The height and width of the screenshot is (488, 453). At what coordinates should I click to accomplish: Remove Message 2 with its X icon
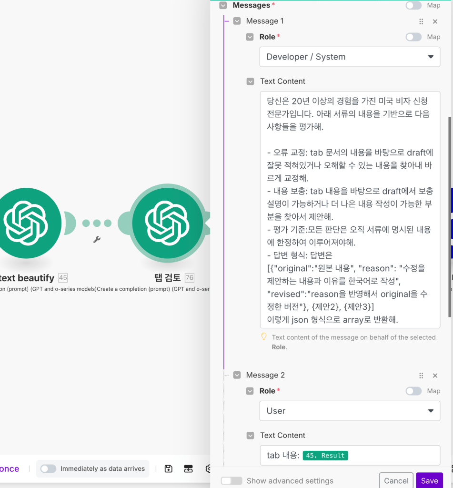pyautogui.click(x=435, y=376)
